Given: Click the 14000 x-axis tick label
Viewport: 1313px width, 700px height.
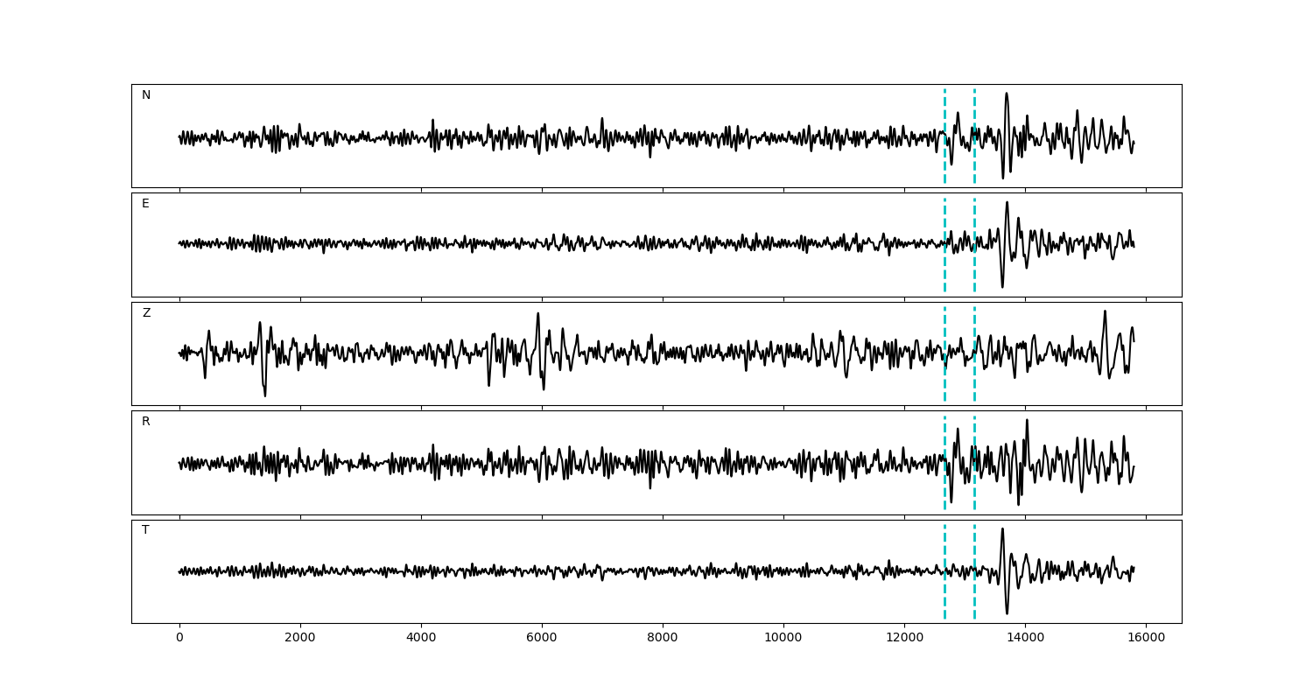Looking at the screenshot, I should pos(1025,639).
